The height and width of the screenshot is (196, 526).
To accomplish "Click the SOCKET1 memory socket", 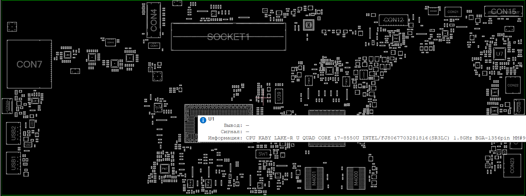I will click(228, 37).
